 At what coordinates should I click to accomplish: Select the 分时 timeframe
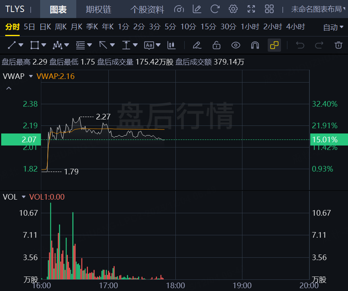(x=12, y=27)
